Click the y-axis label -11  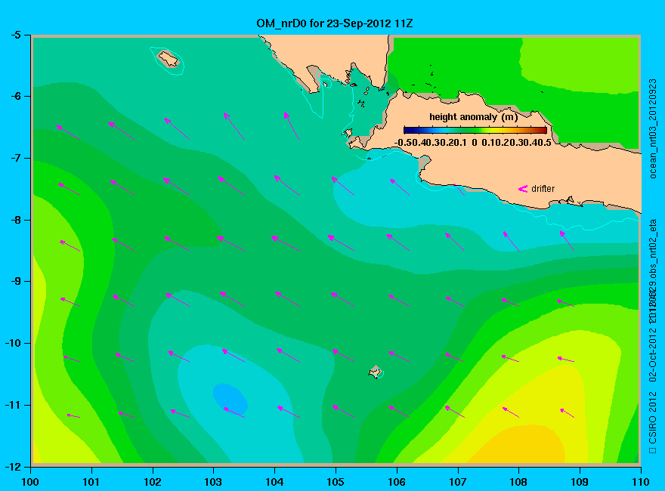coord(13,405)
